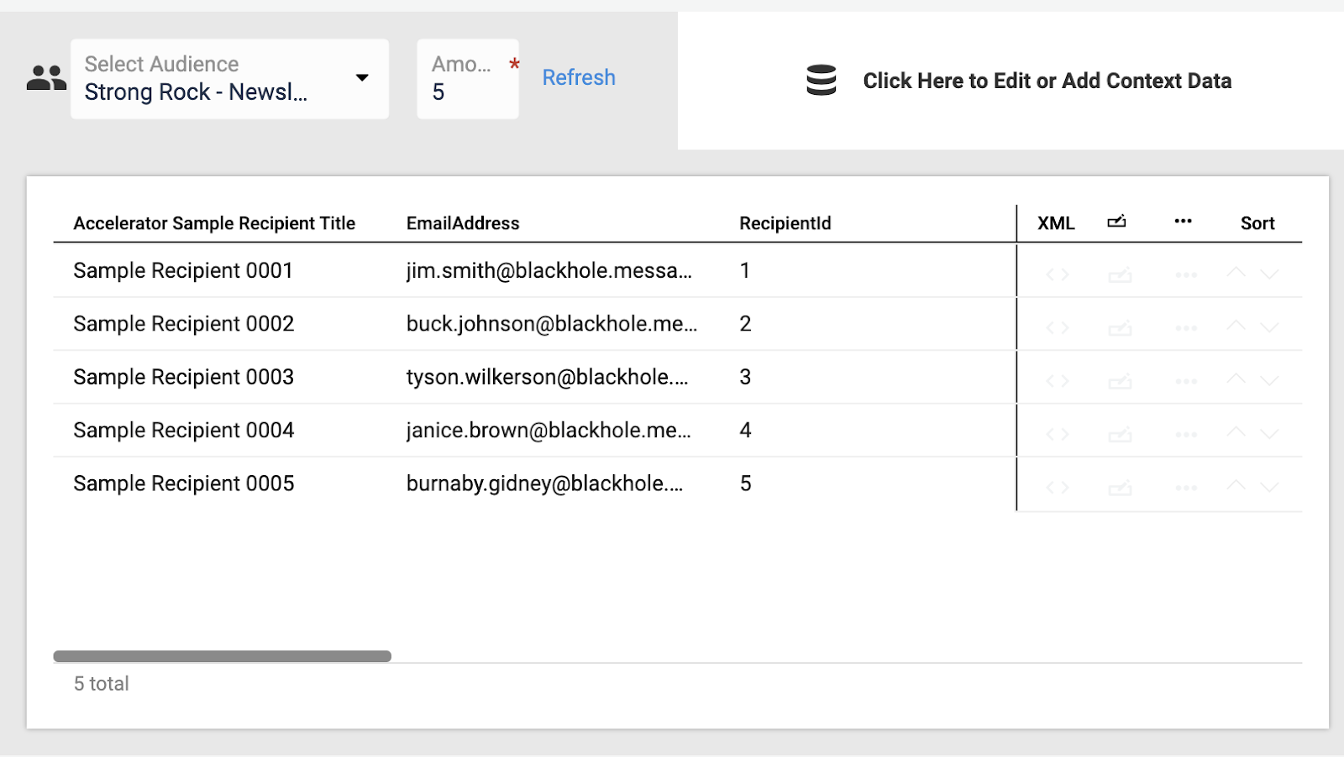This screenshot has width=1344, height=757.
Task: Click the Sort column header
Action: 1257,223
